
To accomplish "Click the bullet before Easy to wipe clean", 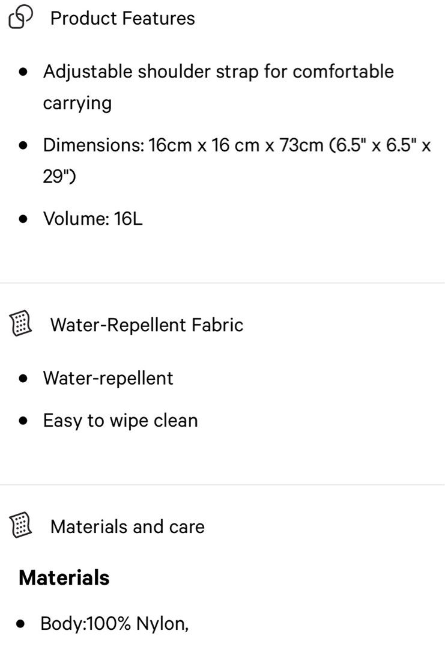I will click(23, 421).
